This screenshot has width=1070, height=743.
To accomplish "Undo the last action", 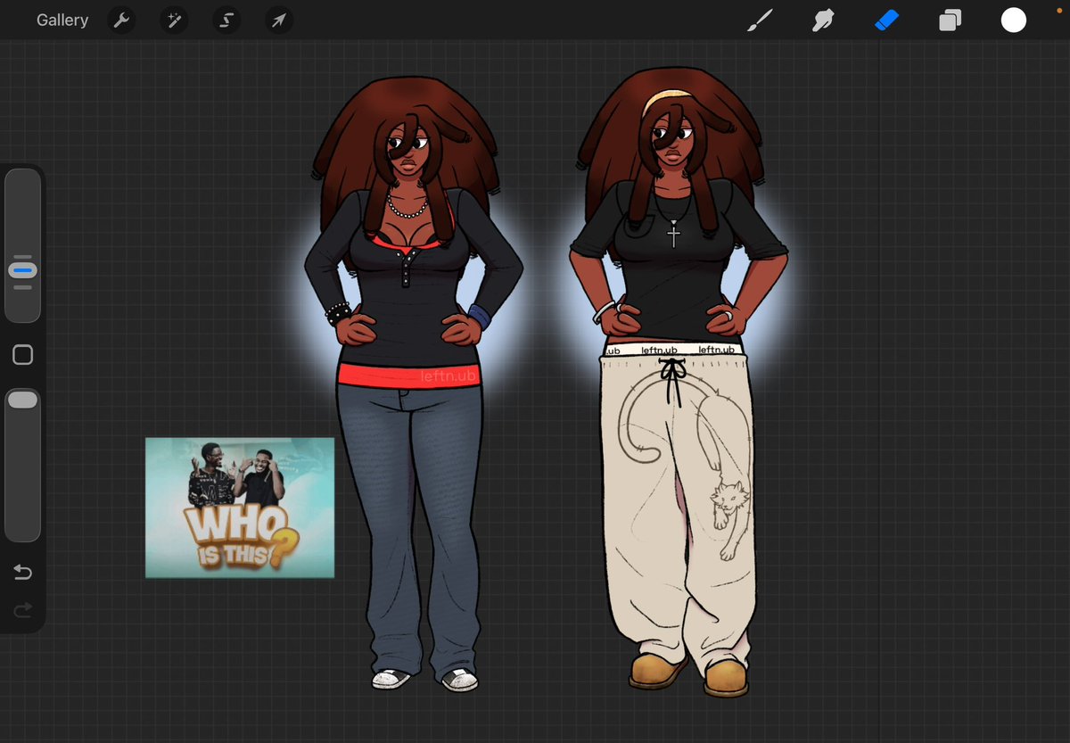I will [x=23, y=572].
